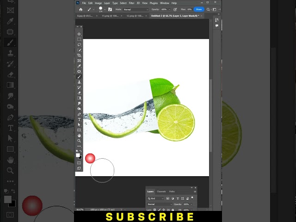Viewport: 296px width, 222px height.
Task: Open the brush Mode dropdown
Action: click(x=136, y=9)
